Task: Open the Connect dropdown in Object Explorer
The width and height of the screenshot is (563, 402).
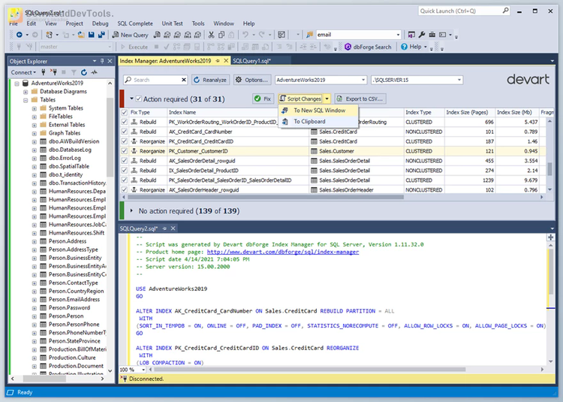Action: coord(23,72)
